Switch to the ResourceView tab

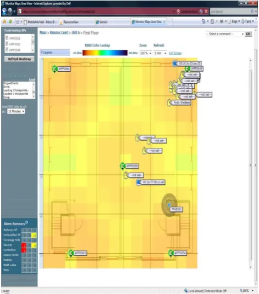pyautogui.click(x=76, y=22)
